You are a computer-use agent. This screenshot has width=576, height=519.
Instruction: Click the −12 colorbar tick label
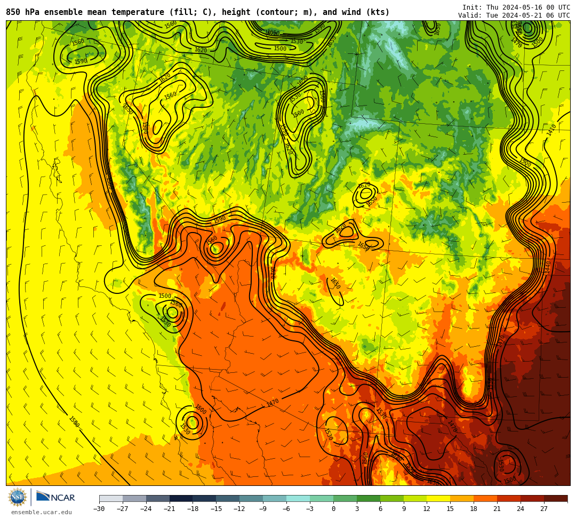(240, 509)
